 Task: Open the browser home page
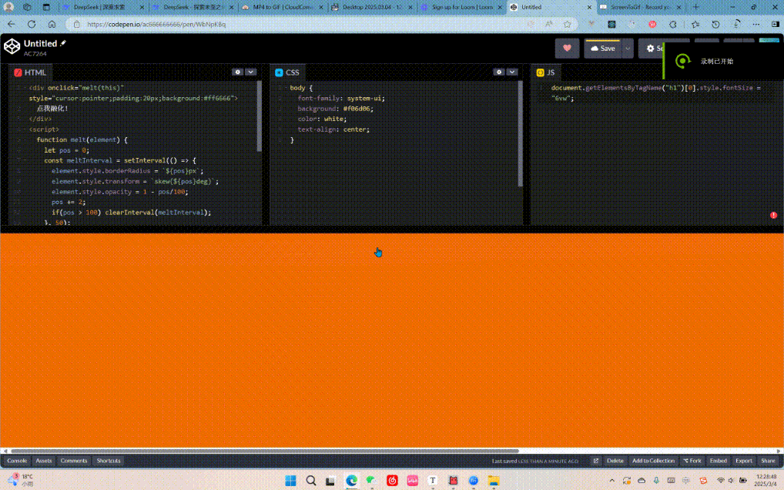click(52, 24)
